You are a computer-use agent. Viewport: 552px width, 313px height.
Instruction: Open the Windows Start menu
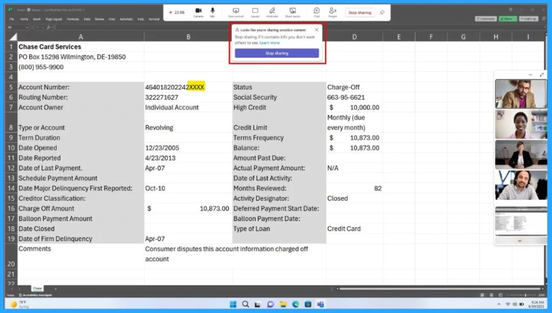click(233, 304)
